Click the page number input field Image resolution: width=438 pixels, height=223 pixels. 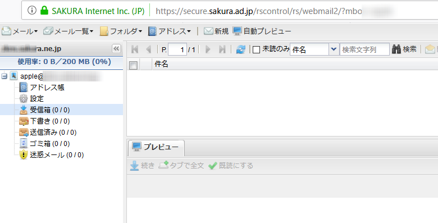[177, 50]
